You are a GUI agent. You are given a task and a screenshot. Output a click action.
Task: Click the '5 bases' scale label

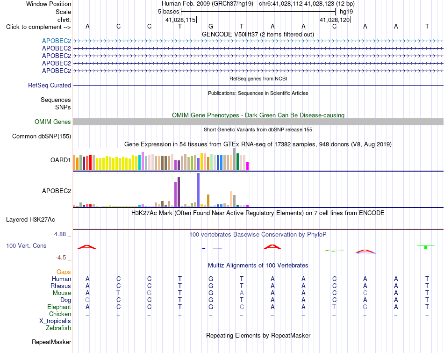pos(168,12)
